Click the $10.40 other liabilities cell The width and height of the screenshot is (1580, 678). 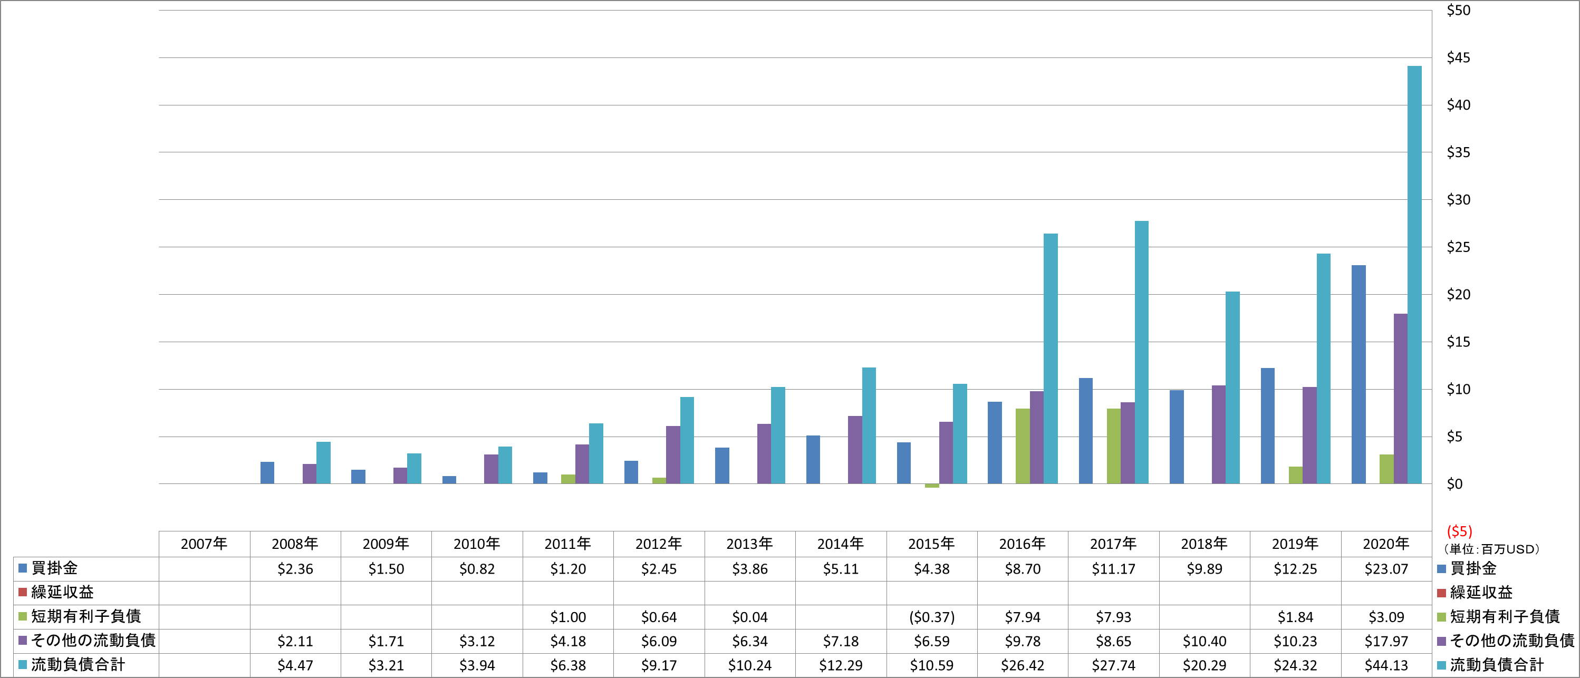click(x=1205, y=641)
